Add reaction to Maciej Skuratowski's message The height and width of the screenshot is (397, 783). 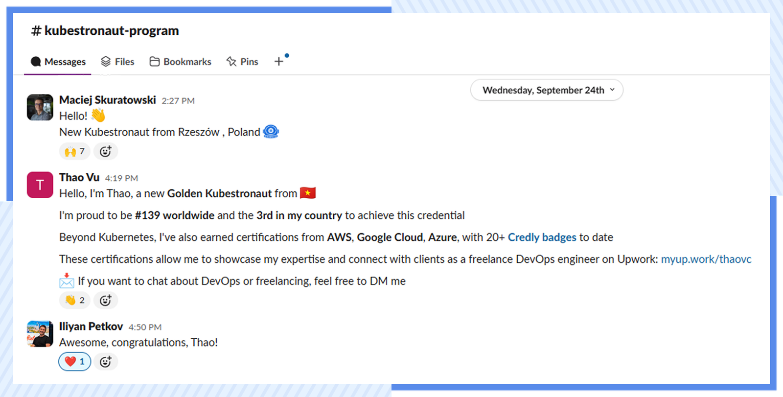point(106,151)
